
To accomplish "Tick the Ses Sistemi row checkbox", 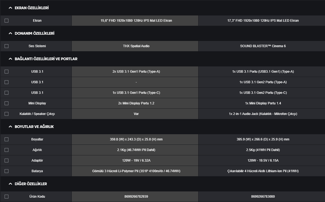I will pyautogui.click(x=6, y=46).
